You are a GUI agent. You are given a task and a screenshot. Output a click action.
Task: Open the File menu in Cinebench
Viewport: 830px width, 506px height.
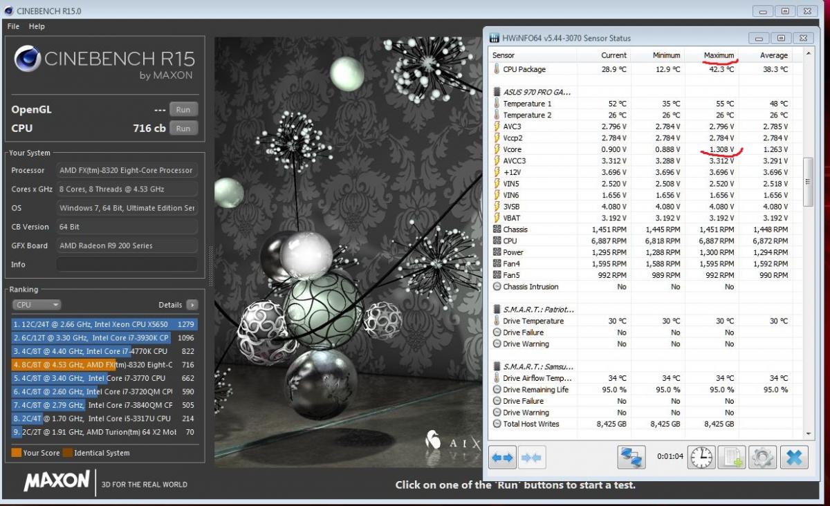coord(13,26)
